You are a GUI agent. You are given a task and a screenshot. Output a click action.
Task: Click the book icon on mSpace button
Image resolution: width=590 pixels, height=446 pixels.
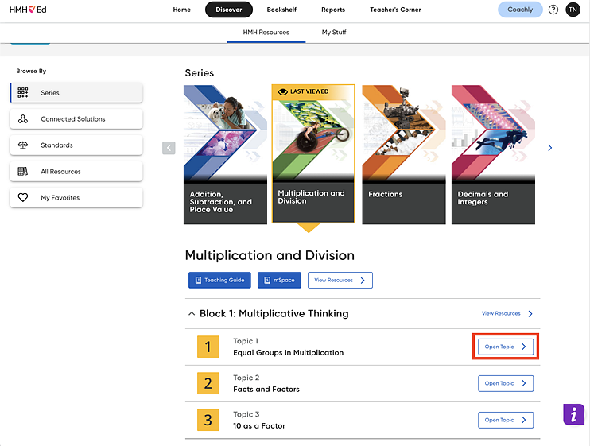tap(267, 280)
